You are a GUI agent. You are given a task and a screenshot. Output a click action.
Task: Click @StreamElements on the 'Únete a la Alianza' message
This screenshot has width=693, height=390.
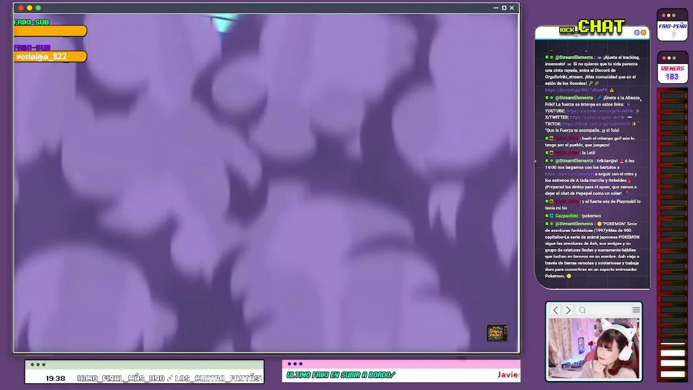point(574,97)
